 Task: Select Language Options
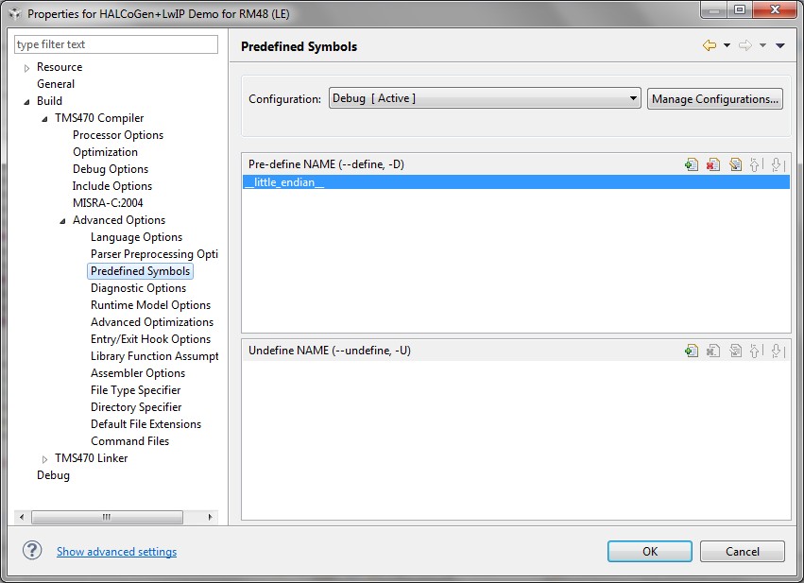(x=136, y=237)
